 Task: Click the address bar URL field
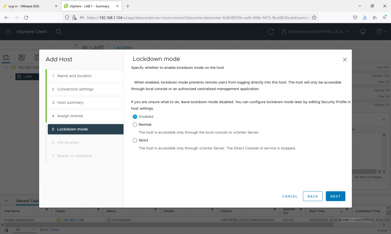(198, 18)
